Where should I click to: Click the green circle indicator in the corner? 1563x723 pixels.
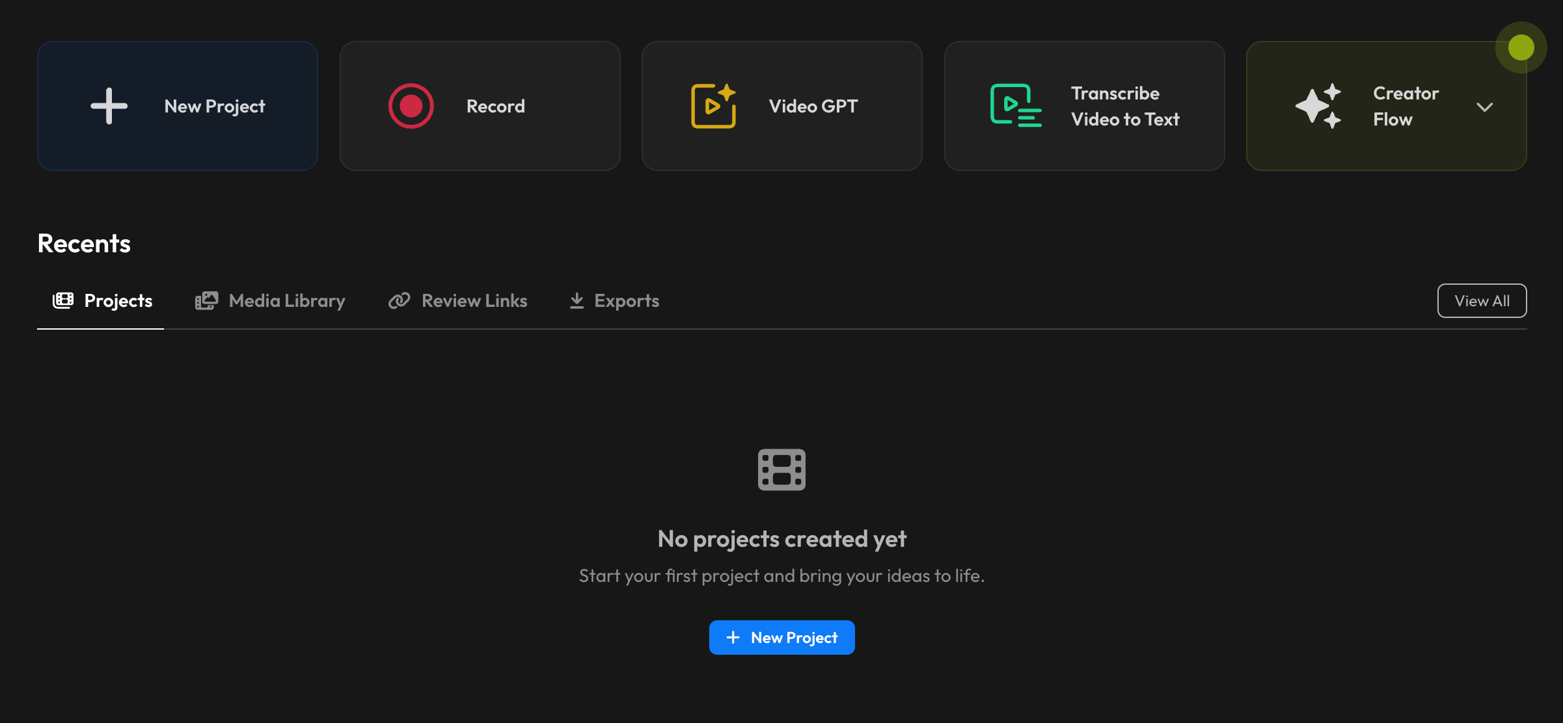(x=1521, y=47)
